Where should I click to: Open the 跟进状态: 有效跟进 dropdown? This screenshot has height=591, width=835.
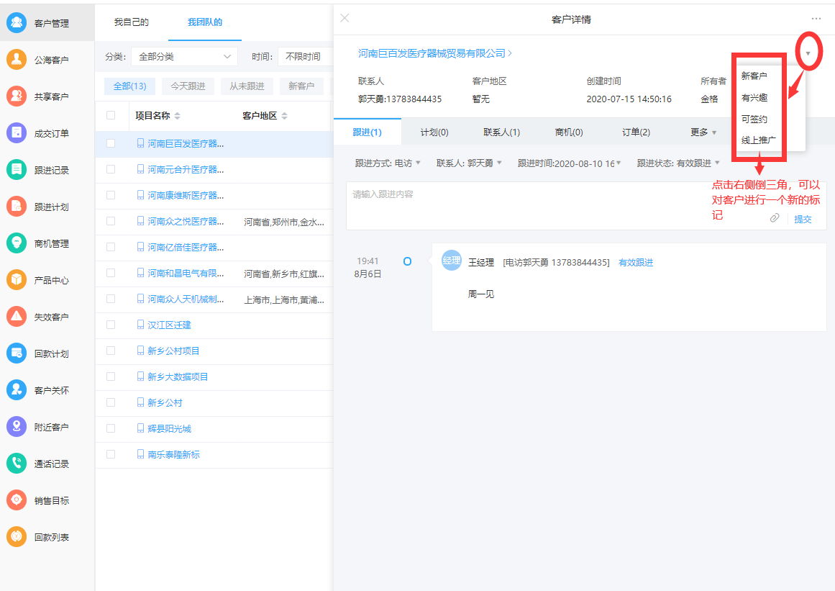[x=678, y=163]
